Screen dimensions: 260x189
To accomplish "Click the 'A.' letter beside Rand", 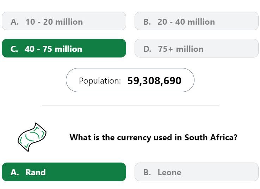I will [14, 172].
